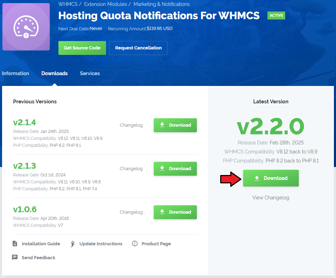
Task: Download latest version v2.2.0
Action: pos(271,178)
